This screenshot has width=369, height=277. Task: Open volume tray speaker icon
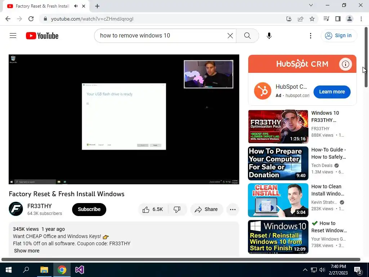[x=322, y=270]
